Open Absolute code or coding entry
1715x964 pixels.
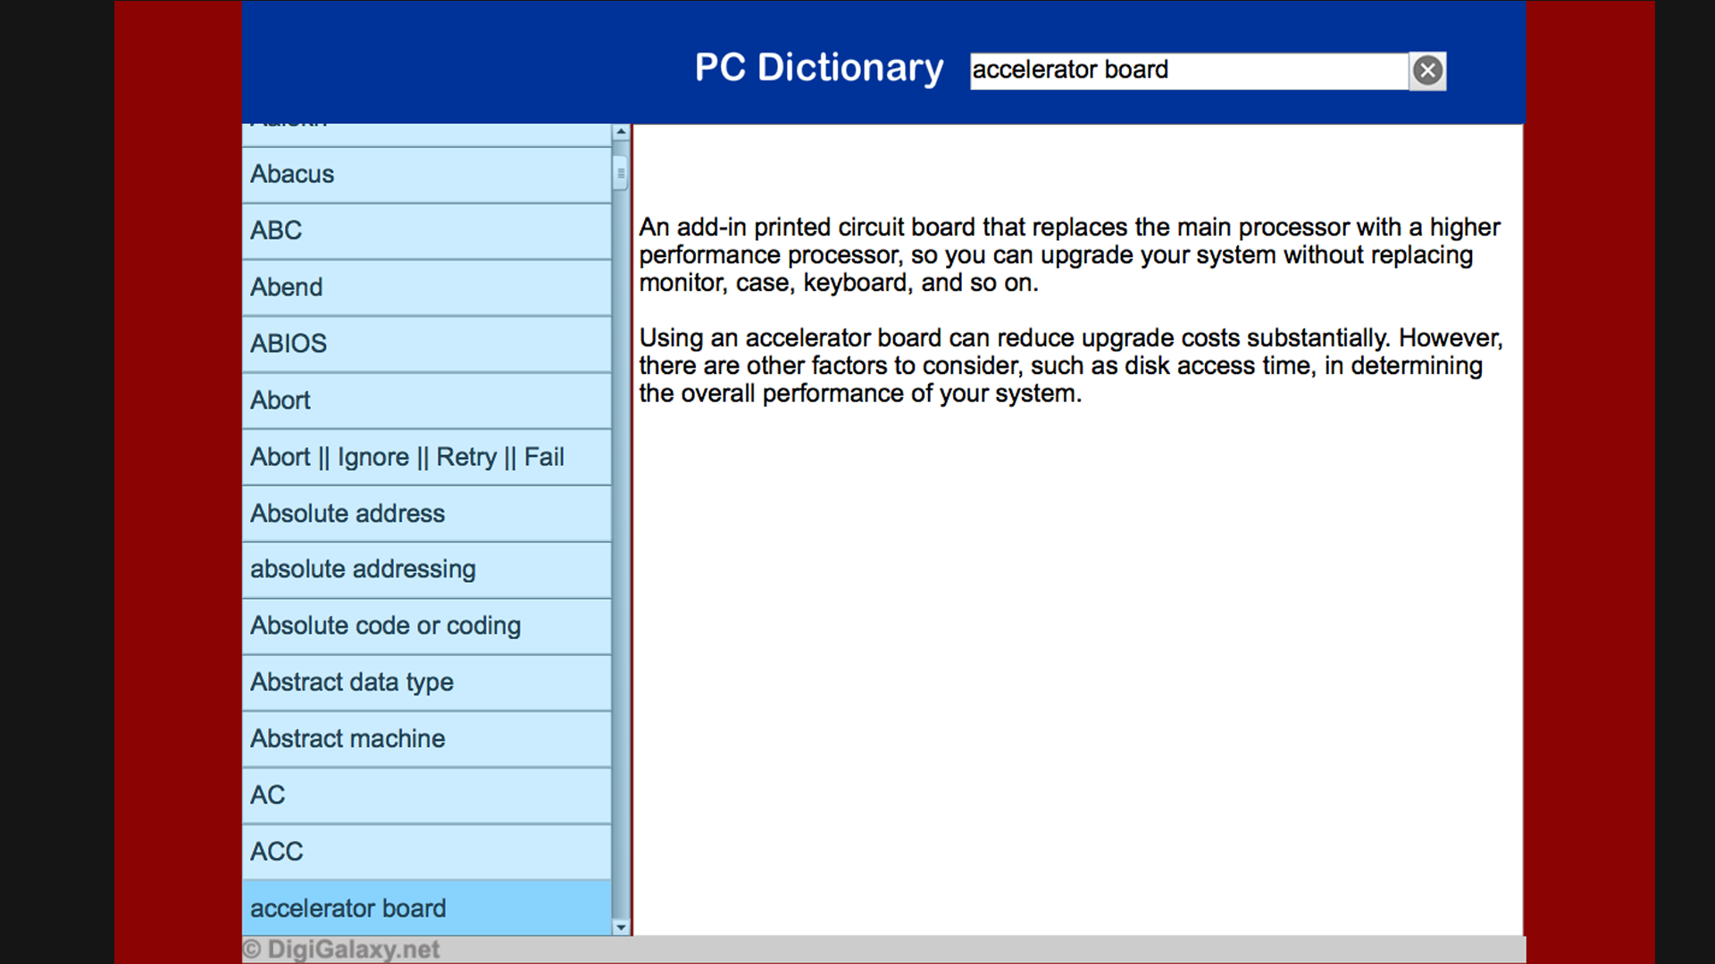(427, 627)
